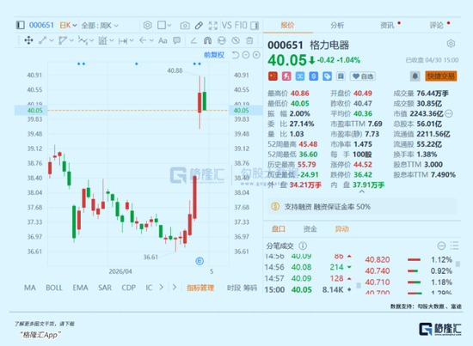Screen dimensions: 473x346
Task: Select the 异动 tab
Action: [341, 229]
